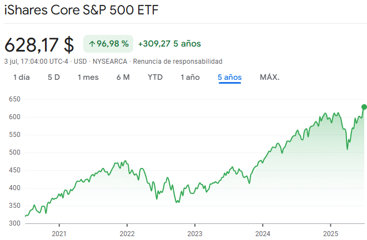Switch to the "MÁX." range tab
367x240 pixels.
[x=270, y=77]
